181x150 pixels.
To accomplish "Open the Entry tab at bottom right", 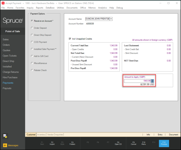I will (x=160, y=135).
